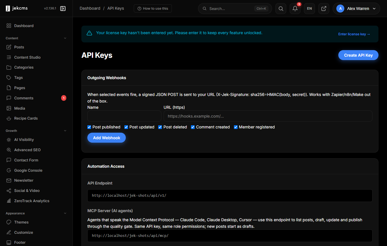Click the Content Studio icon
The width and height of the screenshot is (387, 246).
pos(9,57)
